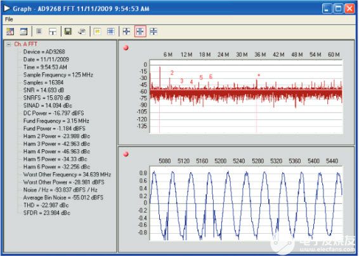Toggle the blue grid lines icon
This screenshot has width=359, height=256.
click(x=111, y=31)
